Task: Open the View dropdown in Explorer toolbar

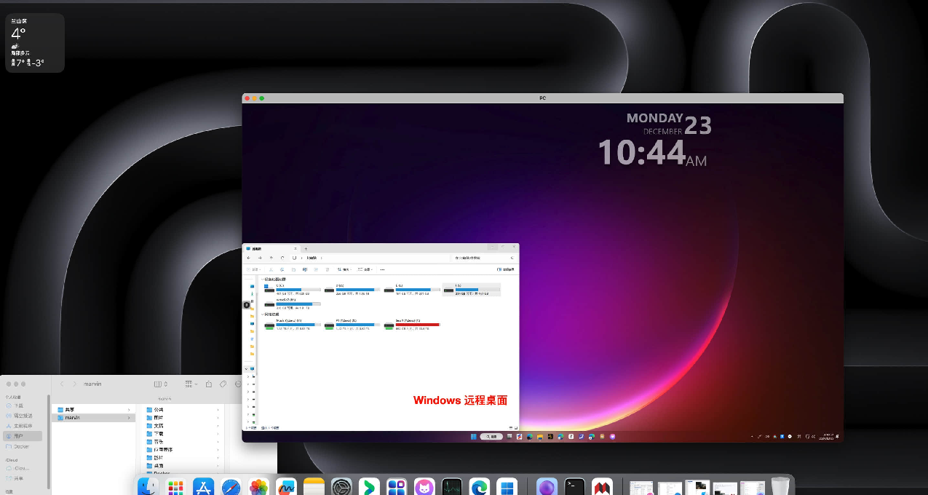Action: pyautogui.click(x=365, y=269)
